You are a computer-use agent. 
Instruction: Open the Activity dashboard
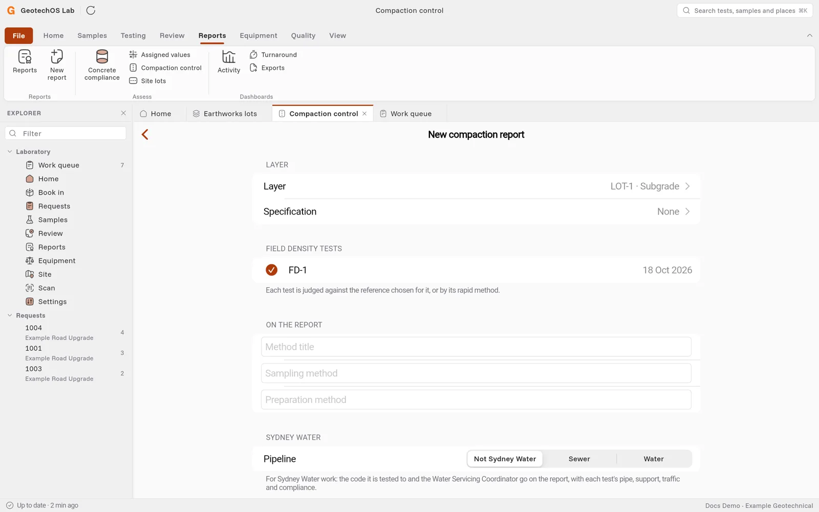[x=229, y=61]
